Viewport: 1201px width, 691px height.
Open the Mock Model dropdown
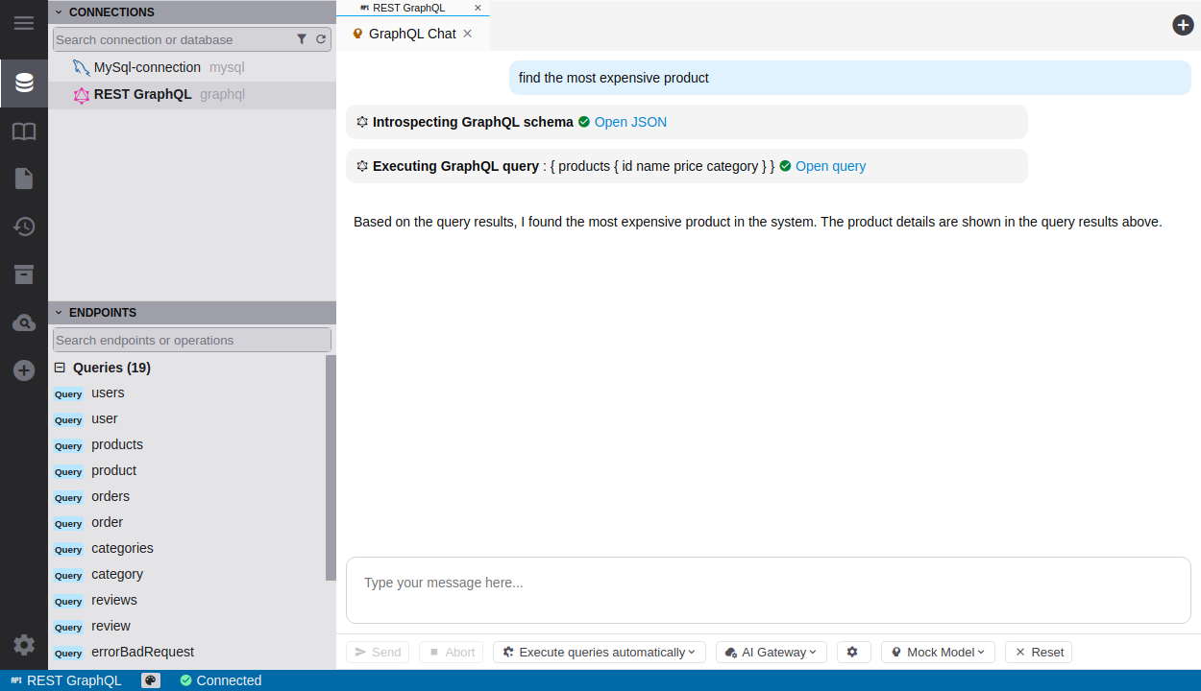point(937,652)
